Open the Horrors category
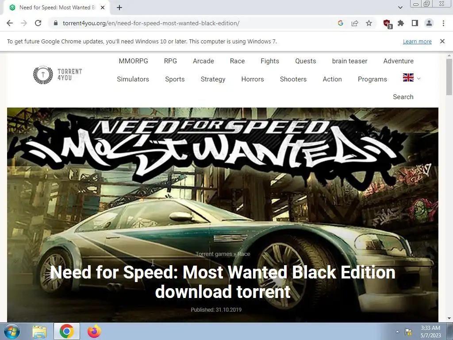This screenshot has width=453, height=340. point(253,79)
